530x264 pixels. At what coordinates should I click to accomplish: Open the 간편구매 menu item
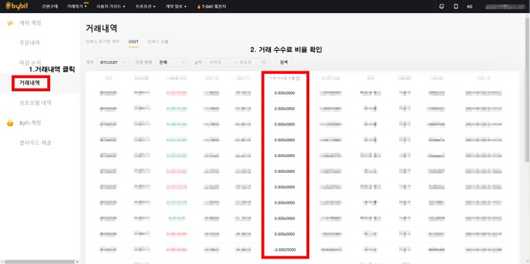coord(50,6)
